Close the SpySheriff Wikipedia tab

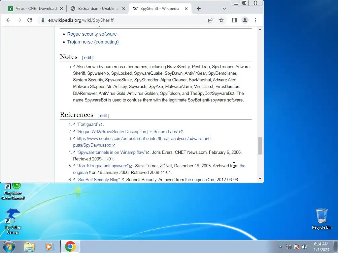point(186,9)
